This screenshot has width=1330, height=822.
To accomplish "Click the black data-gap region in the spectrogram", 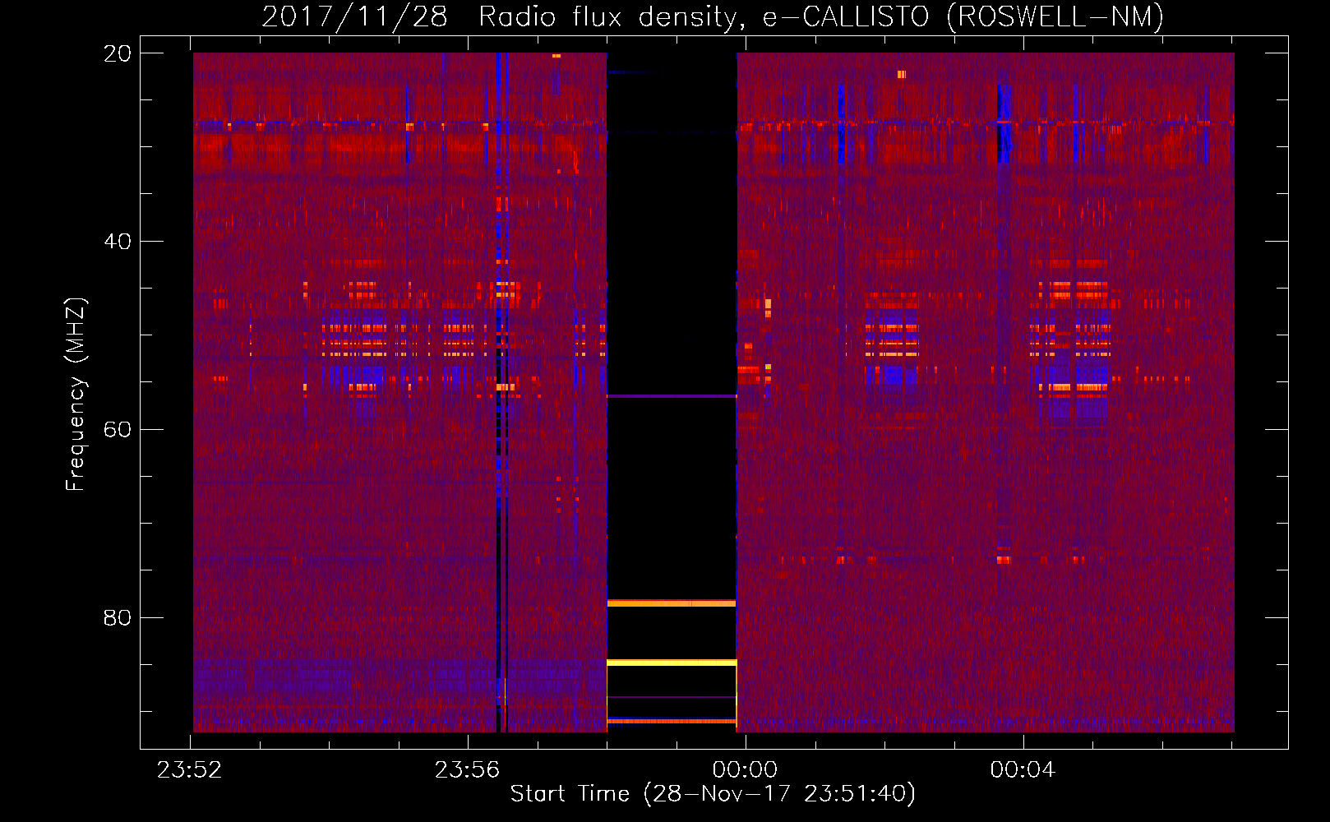I will click(672, 392).
